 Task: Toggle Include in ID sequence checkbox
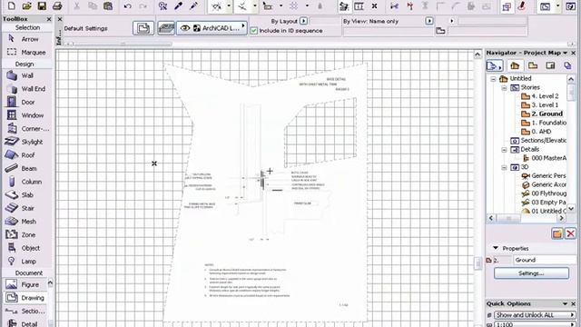tap(254, 31)
